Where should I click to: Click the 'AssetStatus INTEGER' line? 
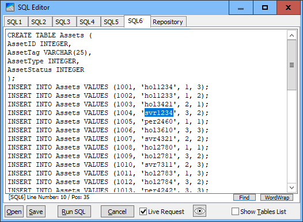[x=46, y=70]
